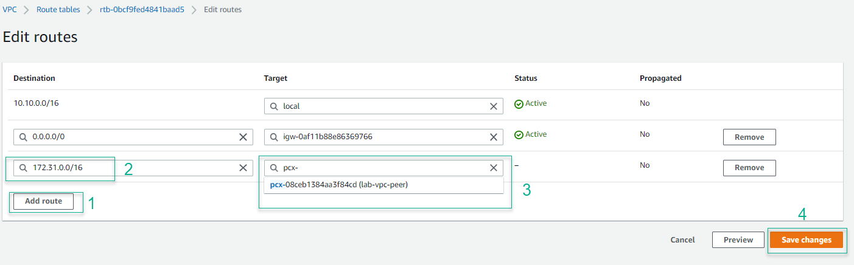Click the Destination column header

[34, 78]
